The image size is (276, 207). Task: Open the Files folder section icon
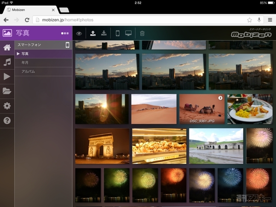coord(7,91)
